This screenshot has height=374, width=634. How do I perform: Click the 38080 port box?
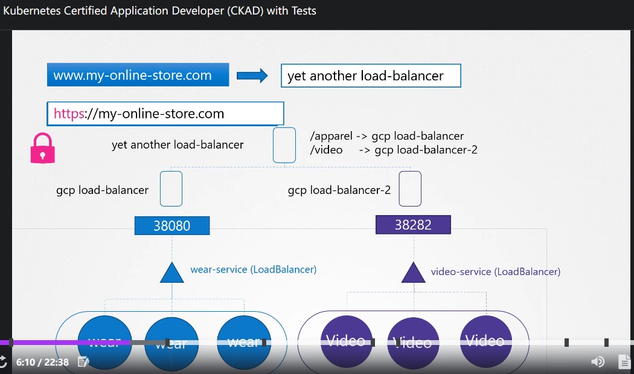click(x=172, y=225)
